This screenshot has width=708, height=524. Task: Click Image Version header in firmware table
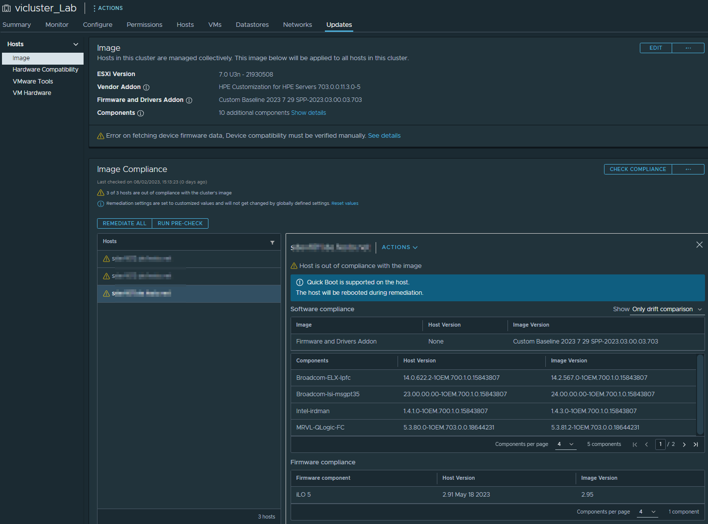click(x=599, y=478)
